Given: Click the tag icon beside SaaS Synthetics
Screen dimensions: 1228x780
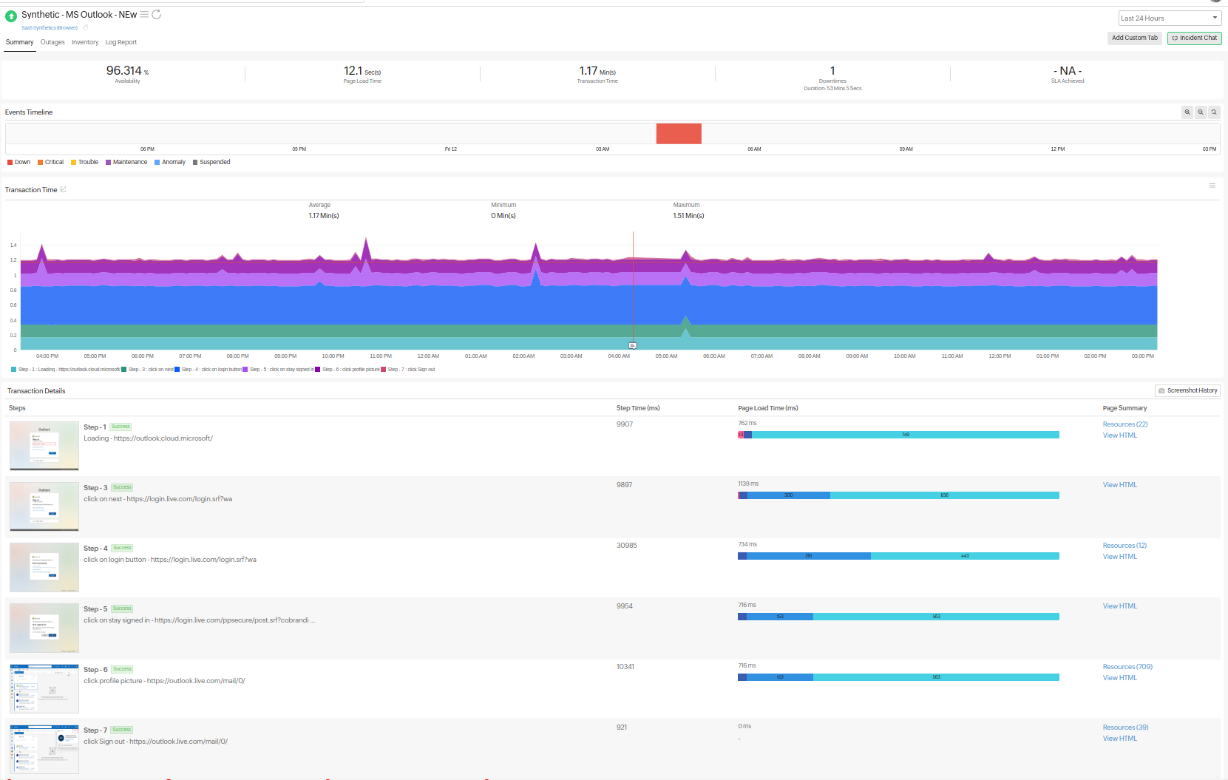Looking at the screenshot, I should [85, 28].
